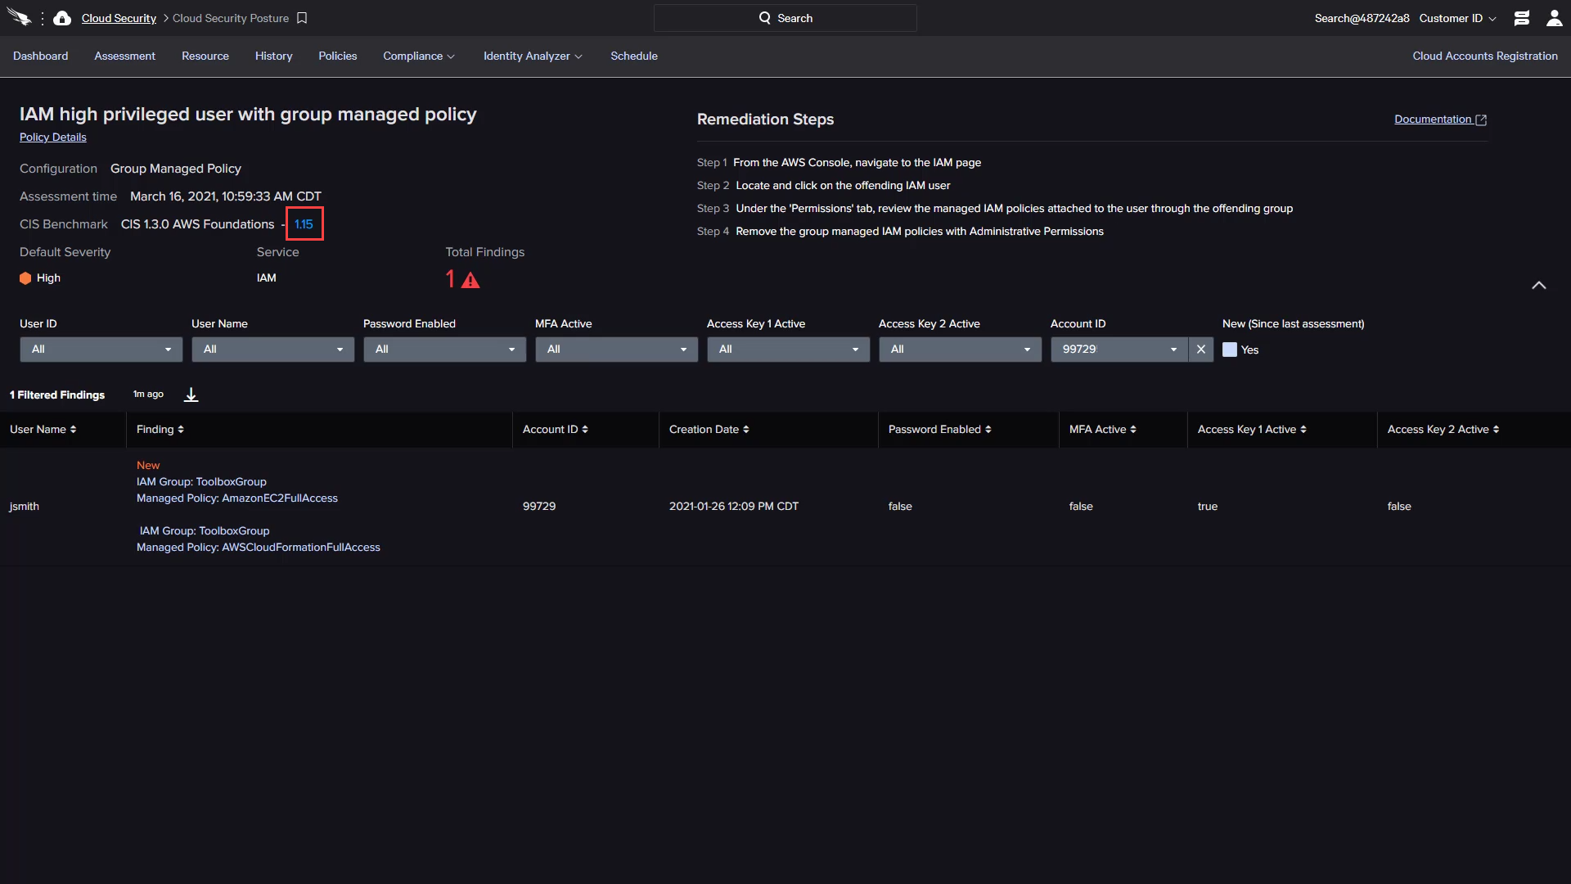1571x884 pixels.
Task: Sort by User Name column arrows
Action: point(73,430)
